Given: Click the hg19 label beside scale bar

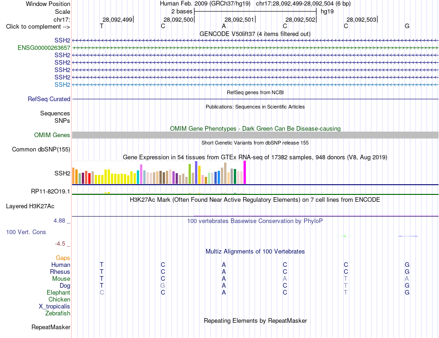Looking at the screenshot, I should point(327,12).
